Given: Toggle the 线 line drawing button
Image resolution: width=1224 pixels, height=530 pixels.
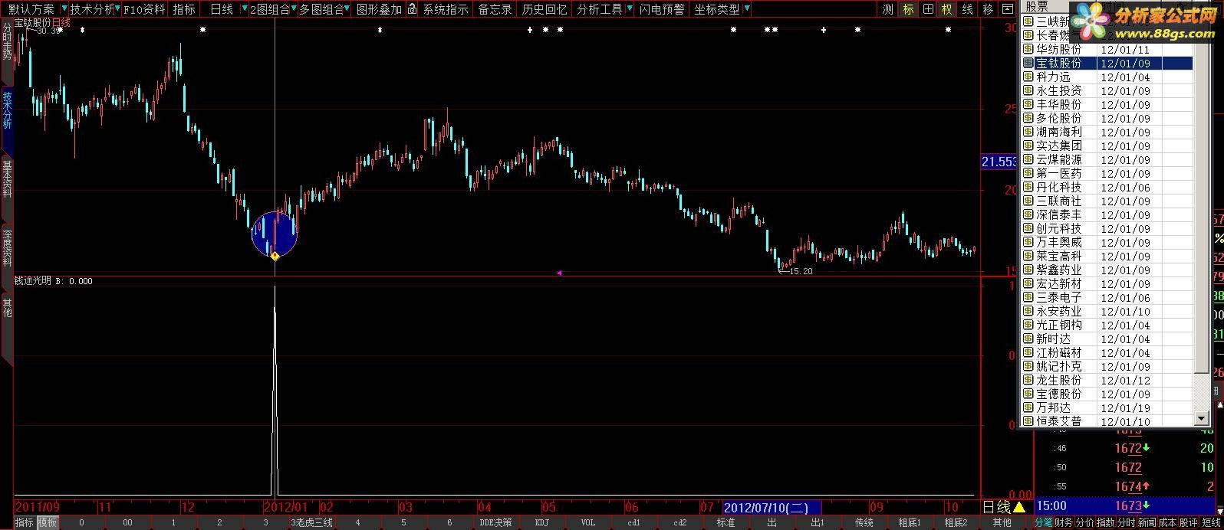Looking at the screenshot, I should pos(968,9).
